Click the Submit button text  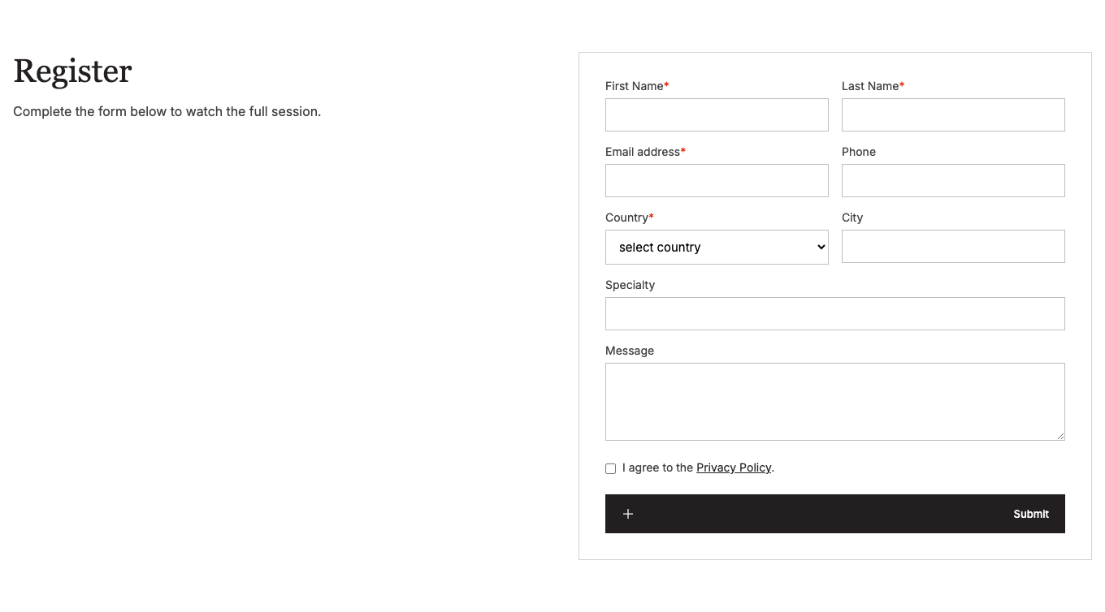pos(1031,514)
